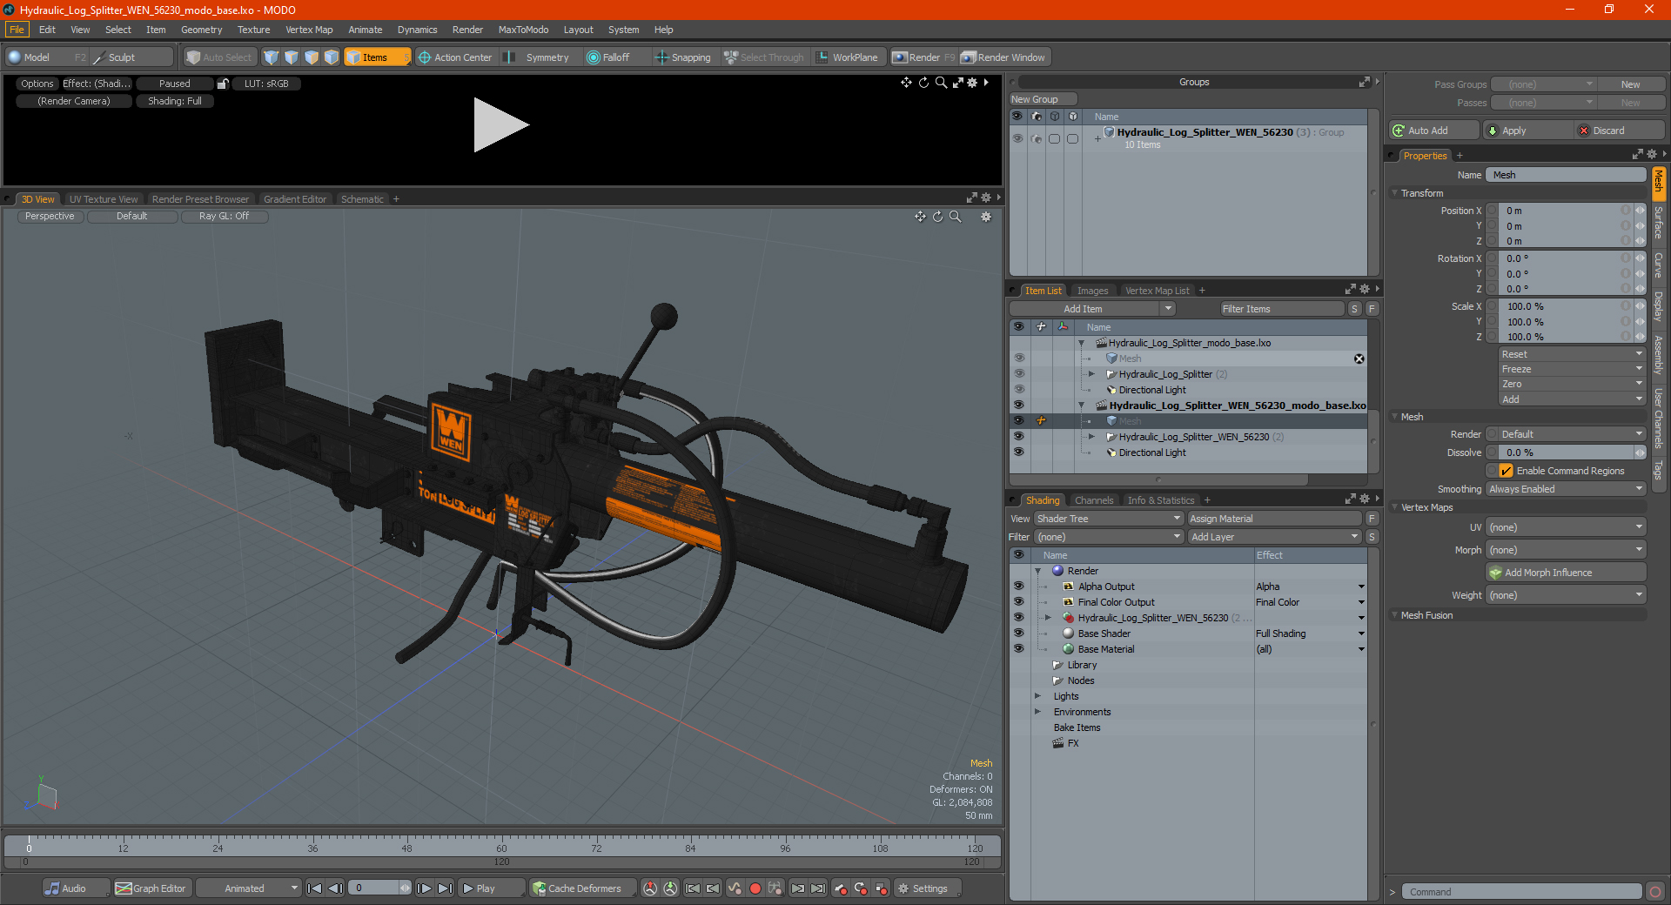Toggle Snapping tool
1671x905 pixels.
(x=683, y=57)
